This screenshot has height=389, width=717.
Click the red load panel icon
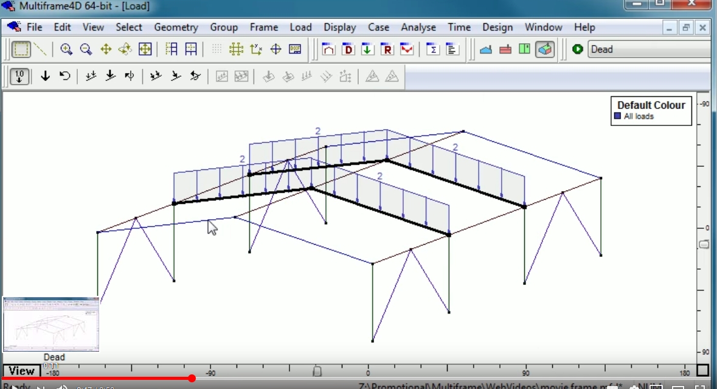tap(505, 49)
